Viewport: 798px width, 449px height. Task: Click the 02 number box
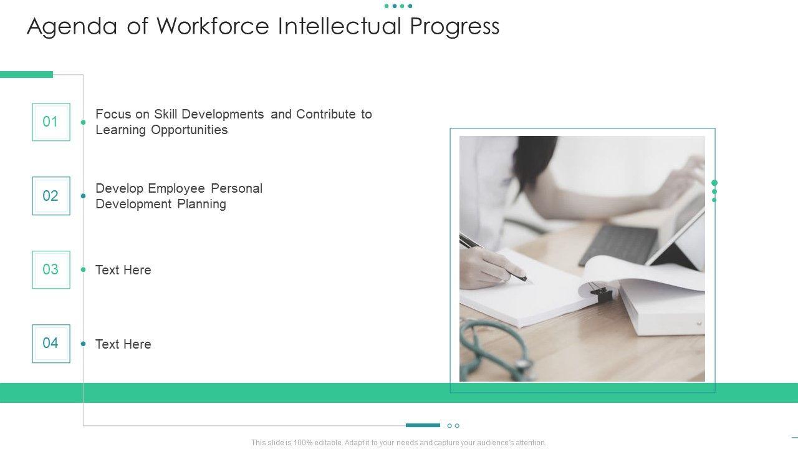pyautogui.click(x=51, y=196)
